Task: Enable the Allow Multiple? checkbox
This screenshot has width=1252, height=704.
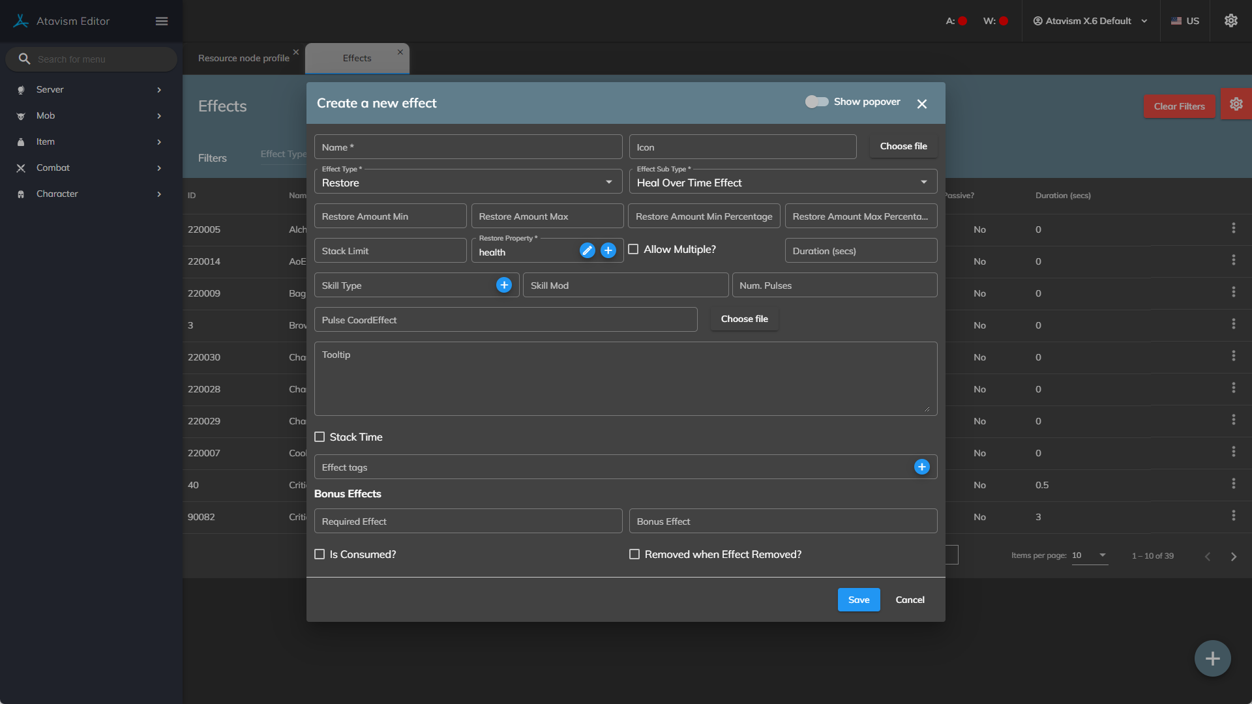Action: point(633,250)
